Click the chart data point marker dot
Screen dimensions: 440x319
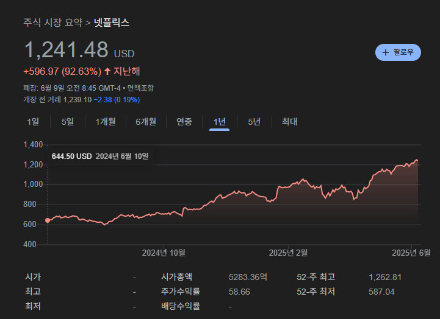(x=48, y=220)
